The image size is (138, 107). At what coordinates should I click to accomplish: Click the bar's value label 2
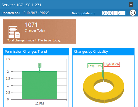[x=39, y=65]
